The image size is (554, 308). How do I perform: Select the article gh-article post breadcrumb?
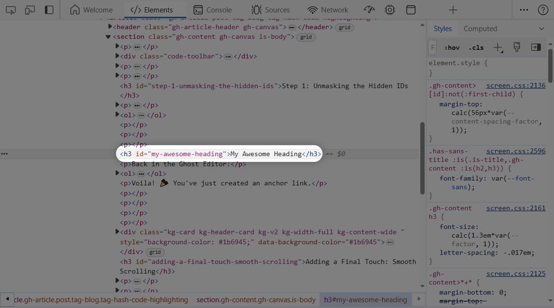click(x=101, y=300)
